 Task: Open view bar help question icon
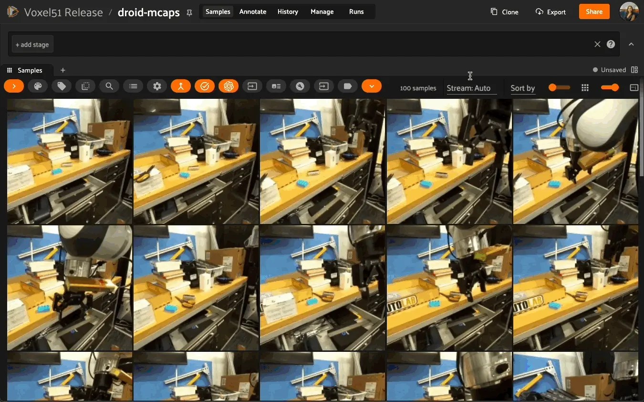(611, 44)
